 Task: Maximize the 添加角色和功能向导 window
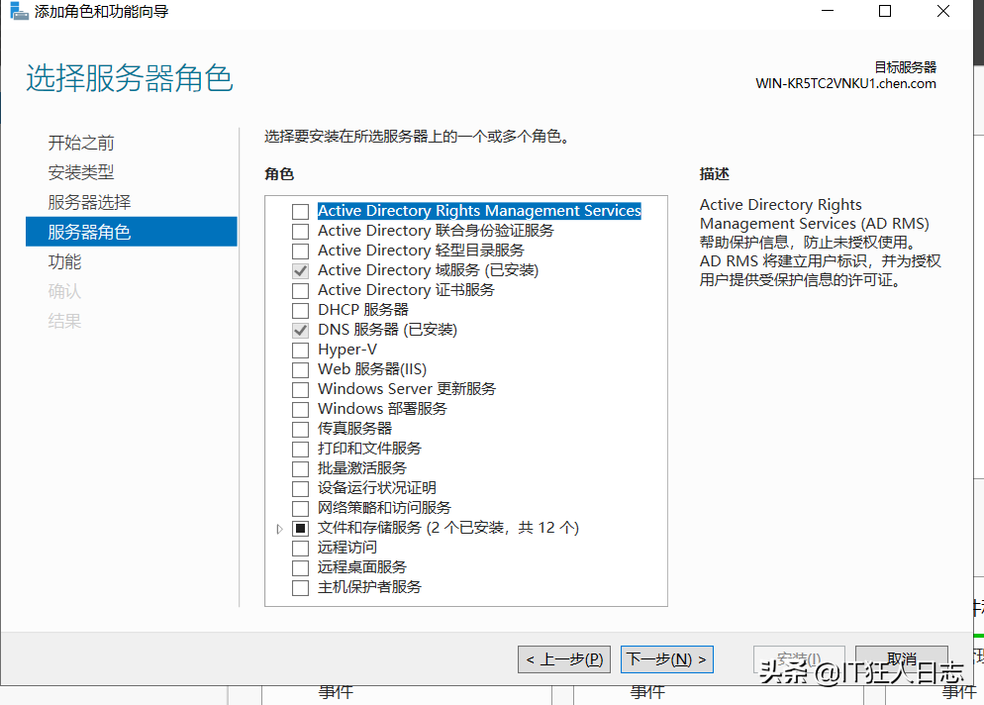pos(885,11)
